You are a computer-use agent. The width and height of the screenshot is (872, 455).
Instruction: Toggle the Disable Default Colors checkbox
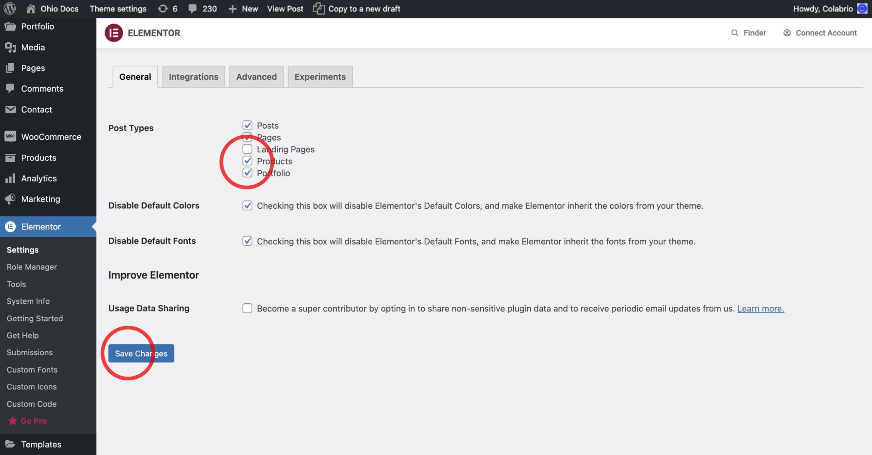coord(247,206)
